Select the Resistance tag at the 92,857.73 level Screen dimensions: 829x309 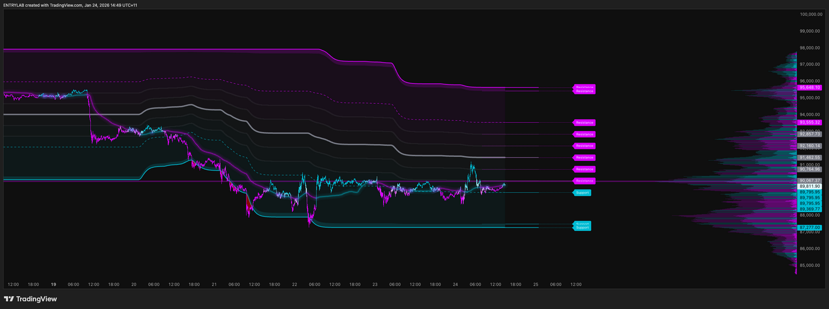coord(585,134)
